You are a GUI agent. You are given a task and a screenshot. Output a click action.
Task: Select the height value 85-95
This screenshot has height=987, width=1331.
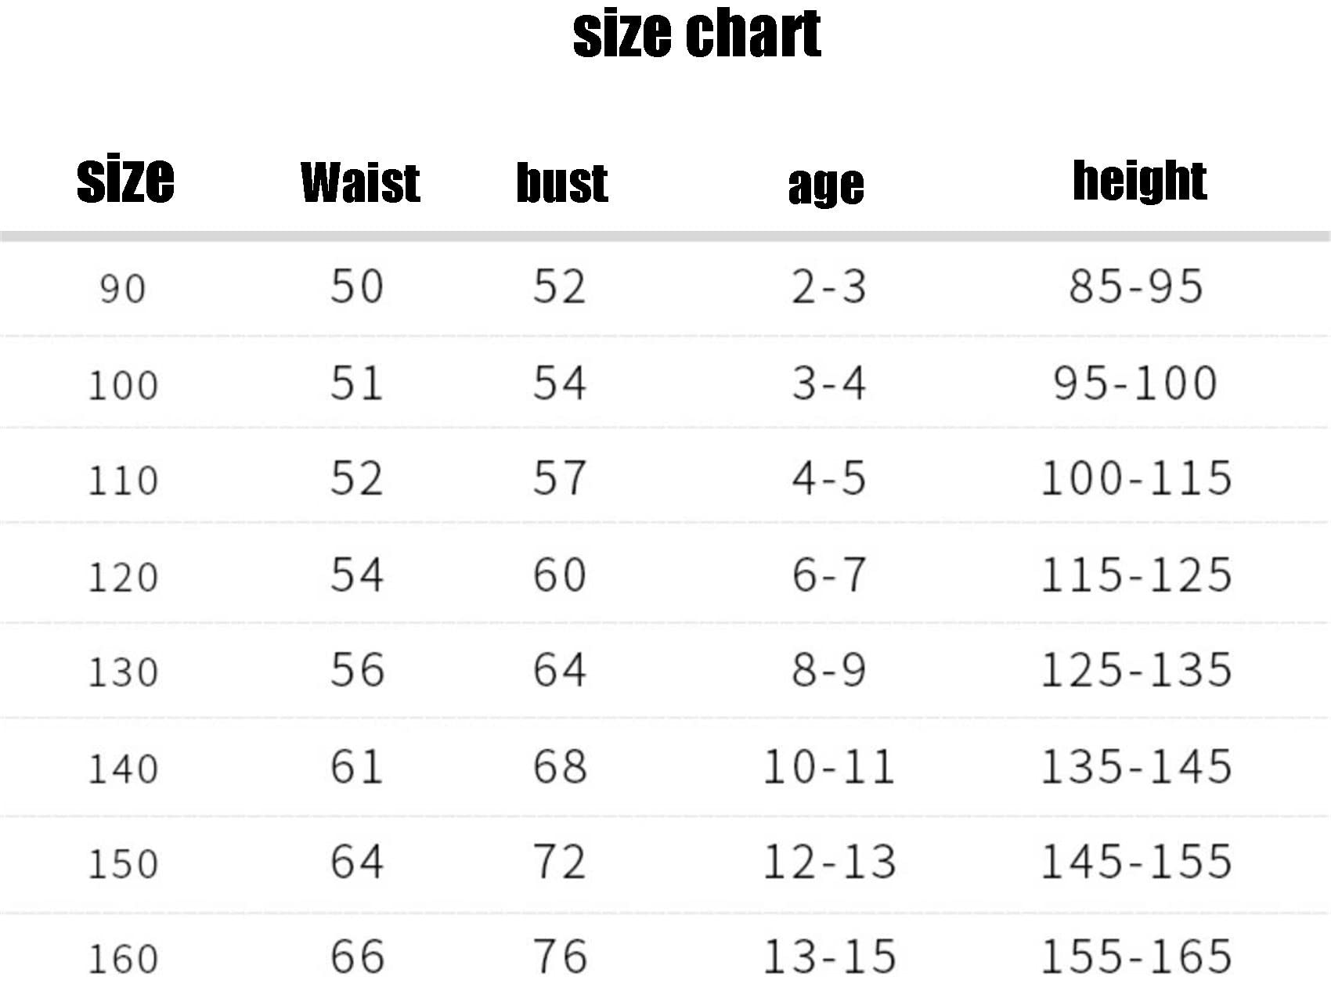pos(1136,286)
